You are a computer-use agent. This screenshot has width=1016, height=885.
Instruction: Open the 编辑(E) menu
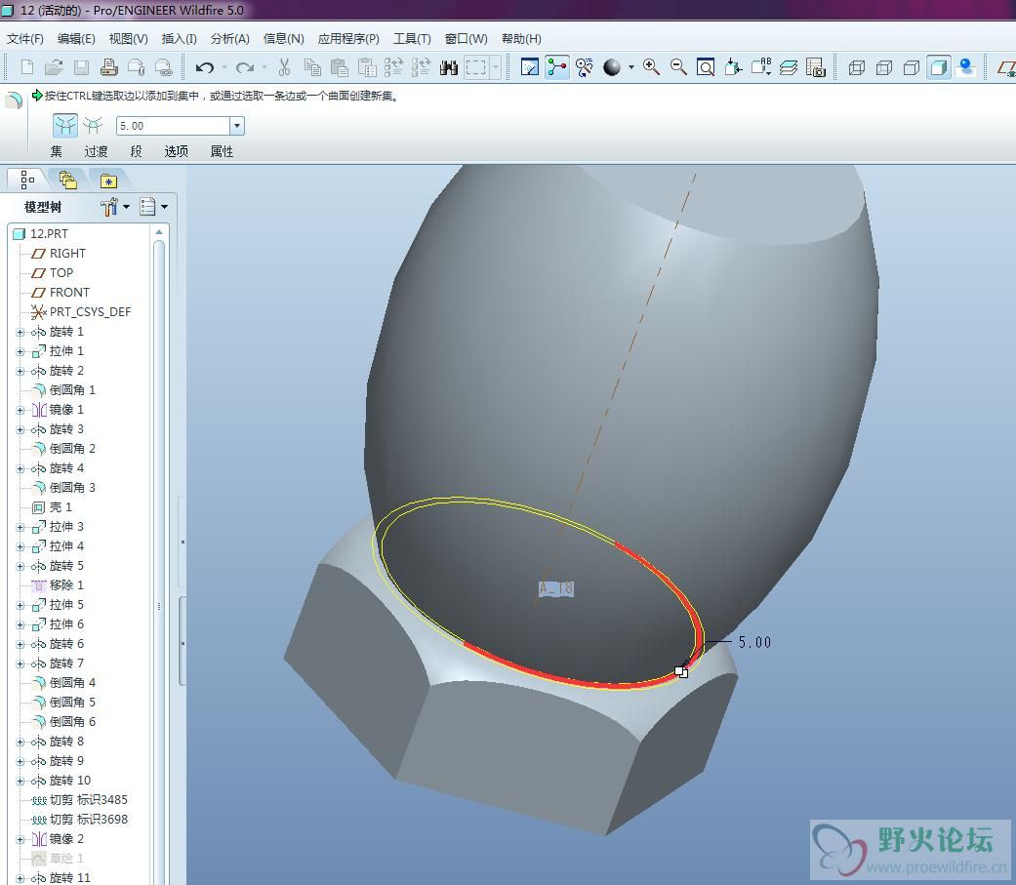76,39
